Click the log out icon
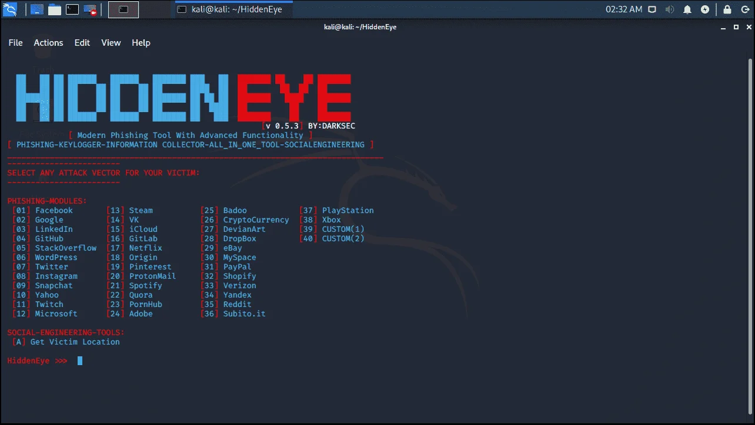 point(744,9)
